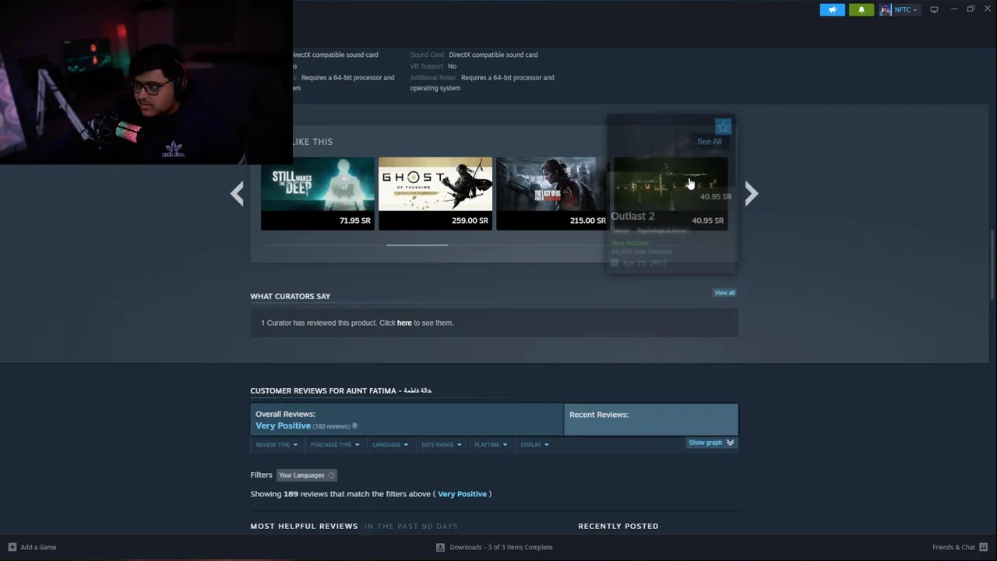Click the Most Helpful Reviews heading
The image size is (997, 561).
click(x=304, y=526)
